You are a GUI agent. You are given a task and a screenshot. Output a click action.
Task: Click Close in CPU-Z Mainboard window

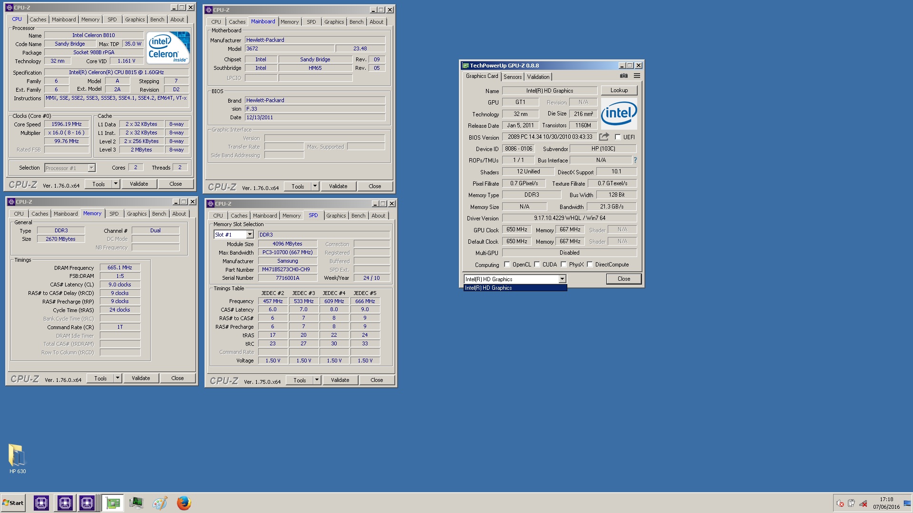pos(375,186)
